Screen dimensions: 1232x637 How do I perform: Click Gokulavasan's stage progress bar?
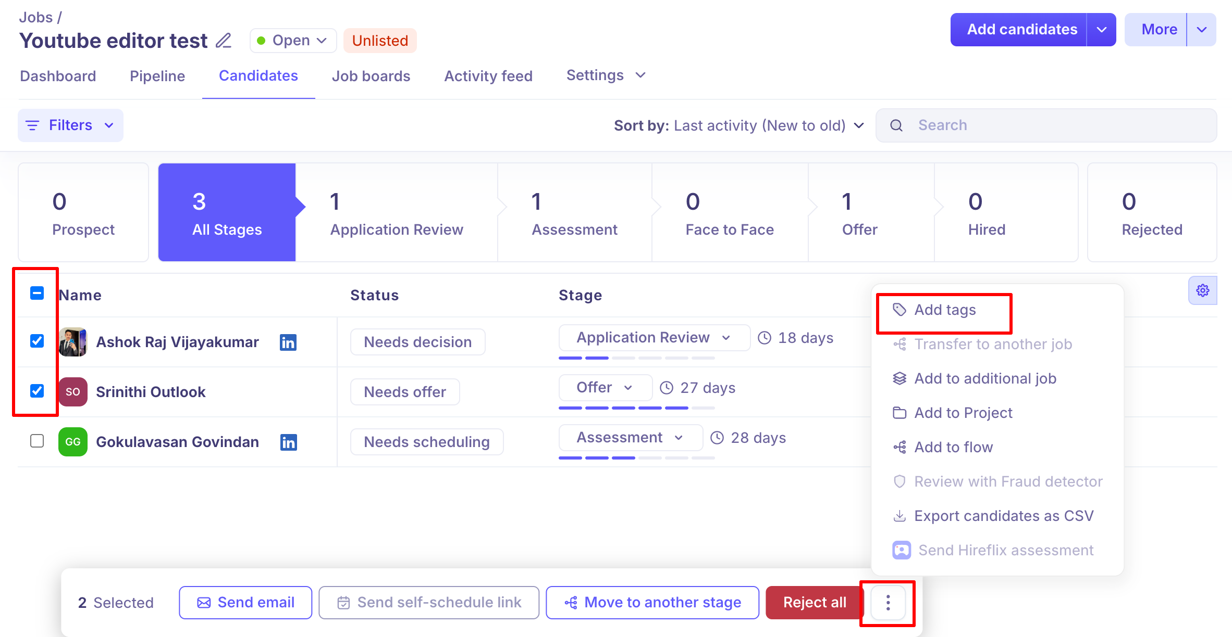636,458
